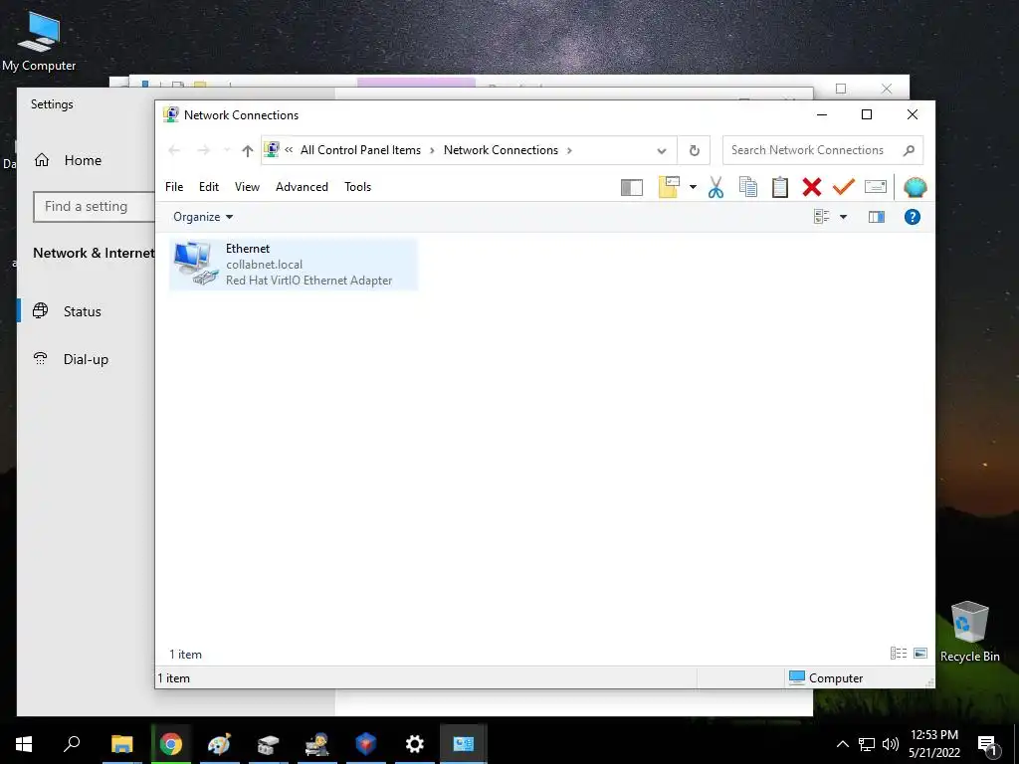1019x764 pixels.
Task: Click the Search Network Connections field
Action: 823,150
